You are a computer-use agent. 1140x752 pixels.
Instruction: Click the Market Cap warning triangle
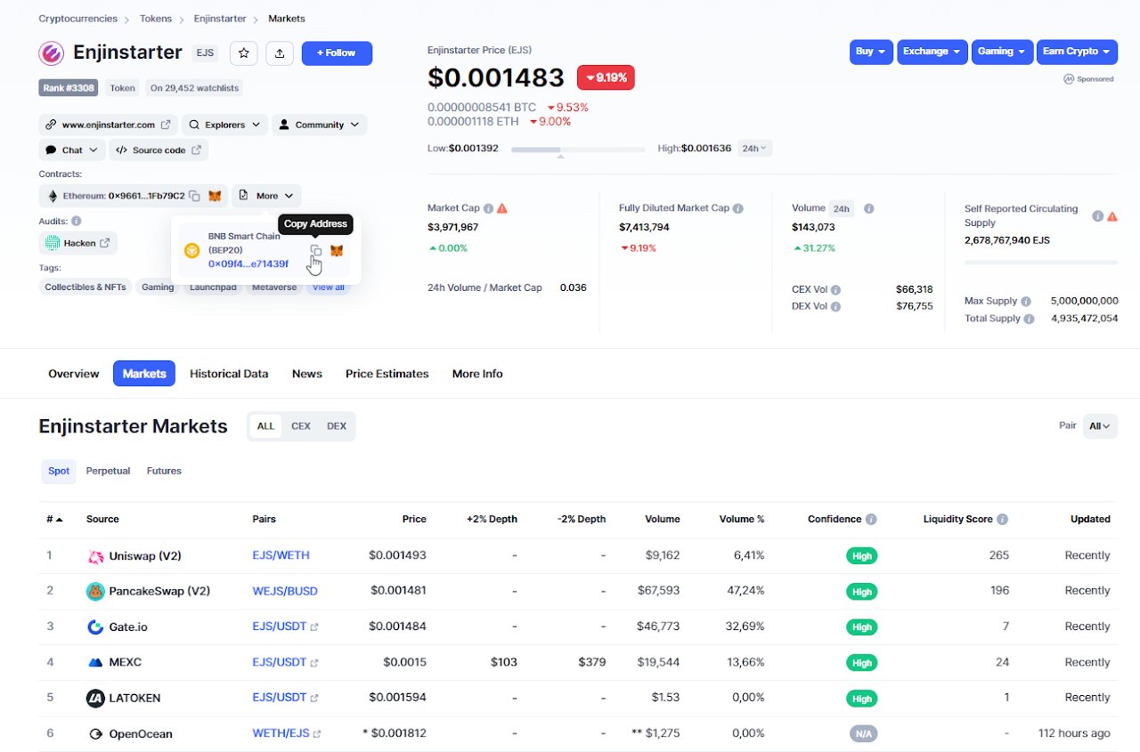coord(502,208)
